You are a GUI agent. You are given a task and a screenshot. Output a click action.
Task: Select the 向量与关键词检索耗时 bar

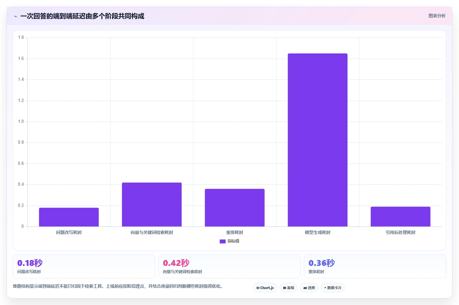(152, 204)
